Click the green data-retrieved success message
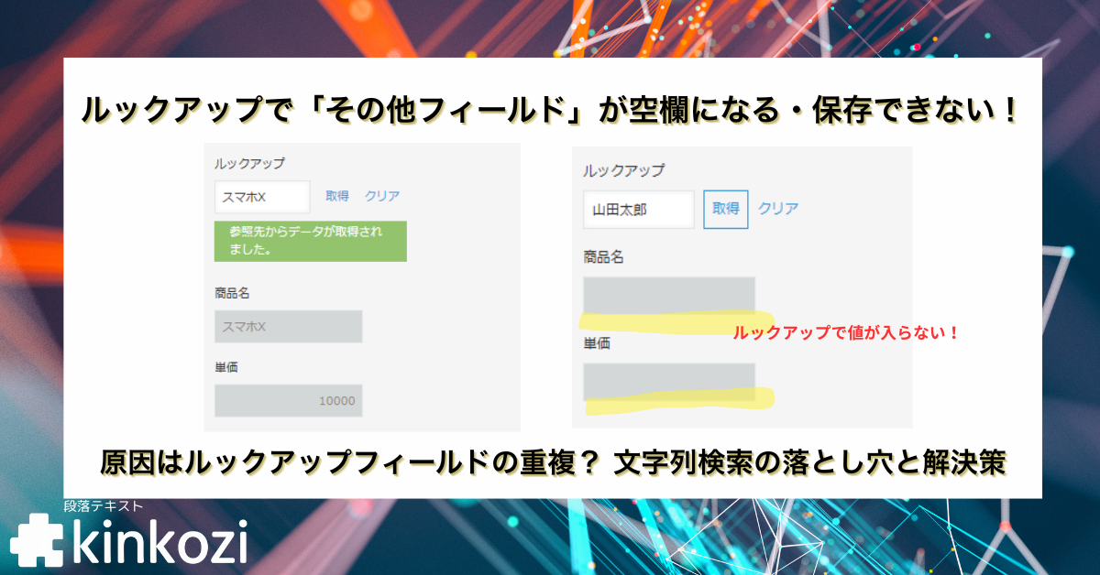Viewport: 1100px width, 575px height. [x=310, y=241]
